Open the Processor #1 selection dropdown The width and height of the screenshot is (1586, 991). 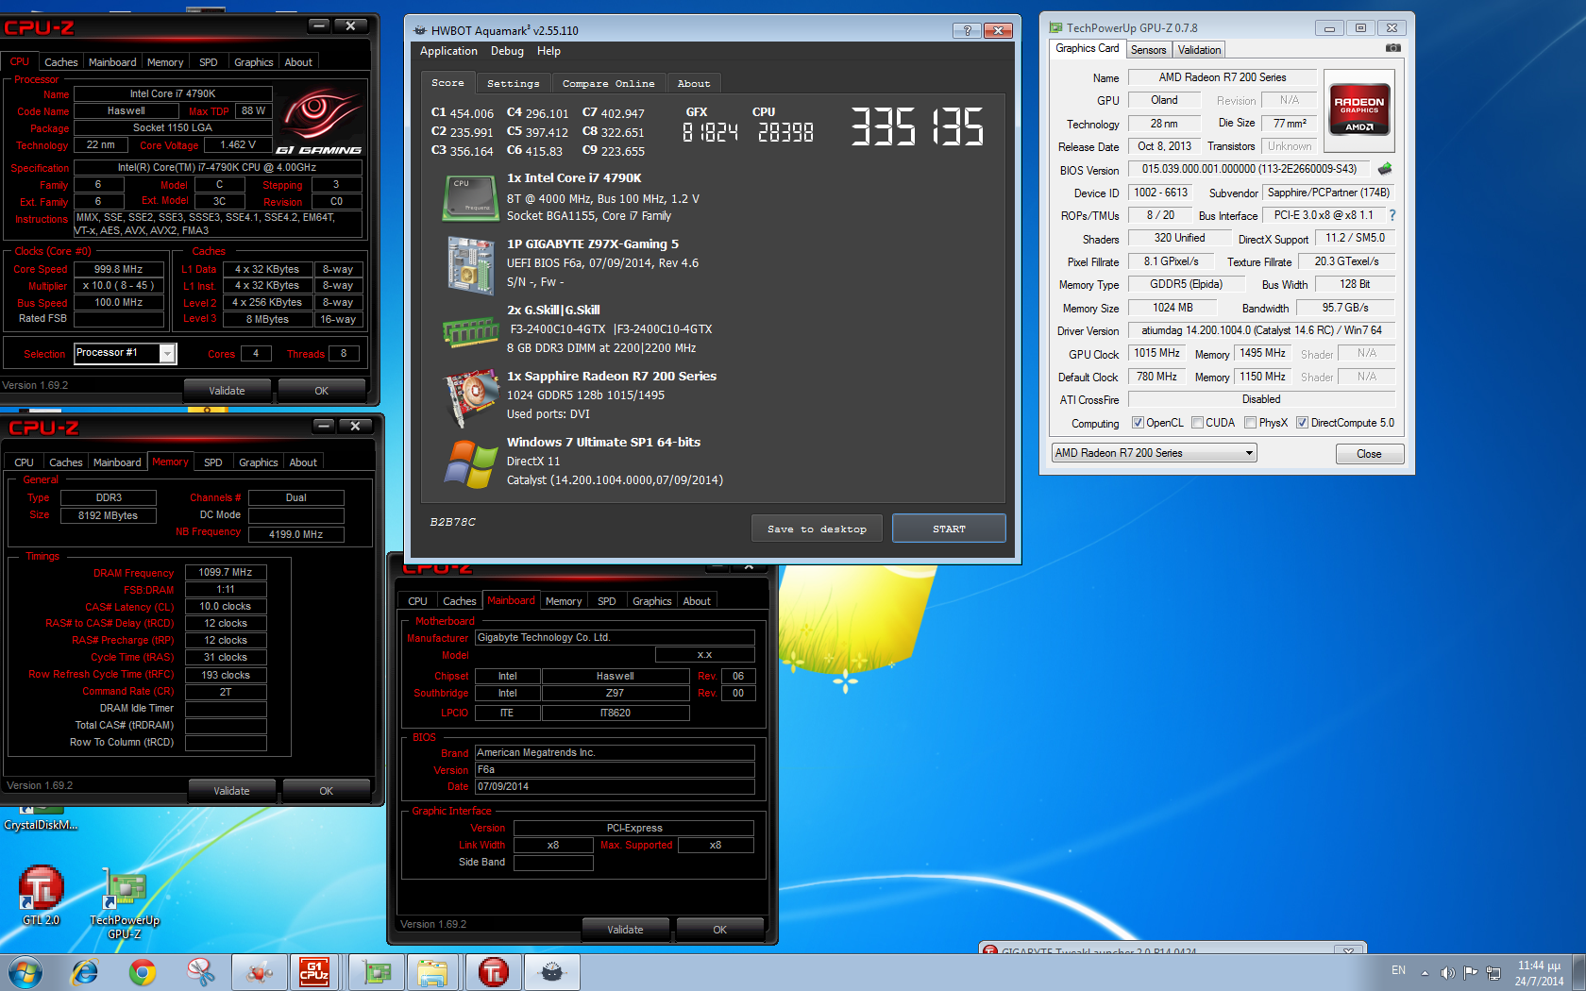coord(125,353)
